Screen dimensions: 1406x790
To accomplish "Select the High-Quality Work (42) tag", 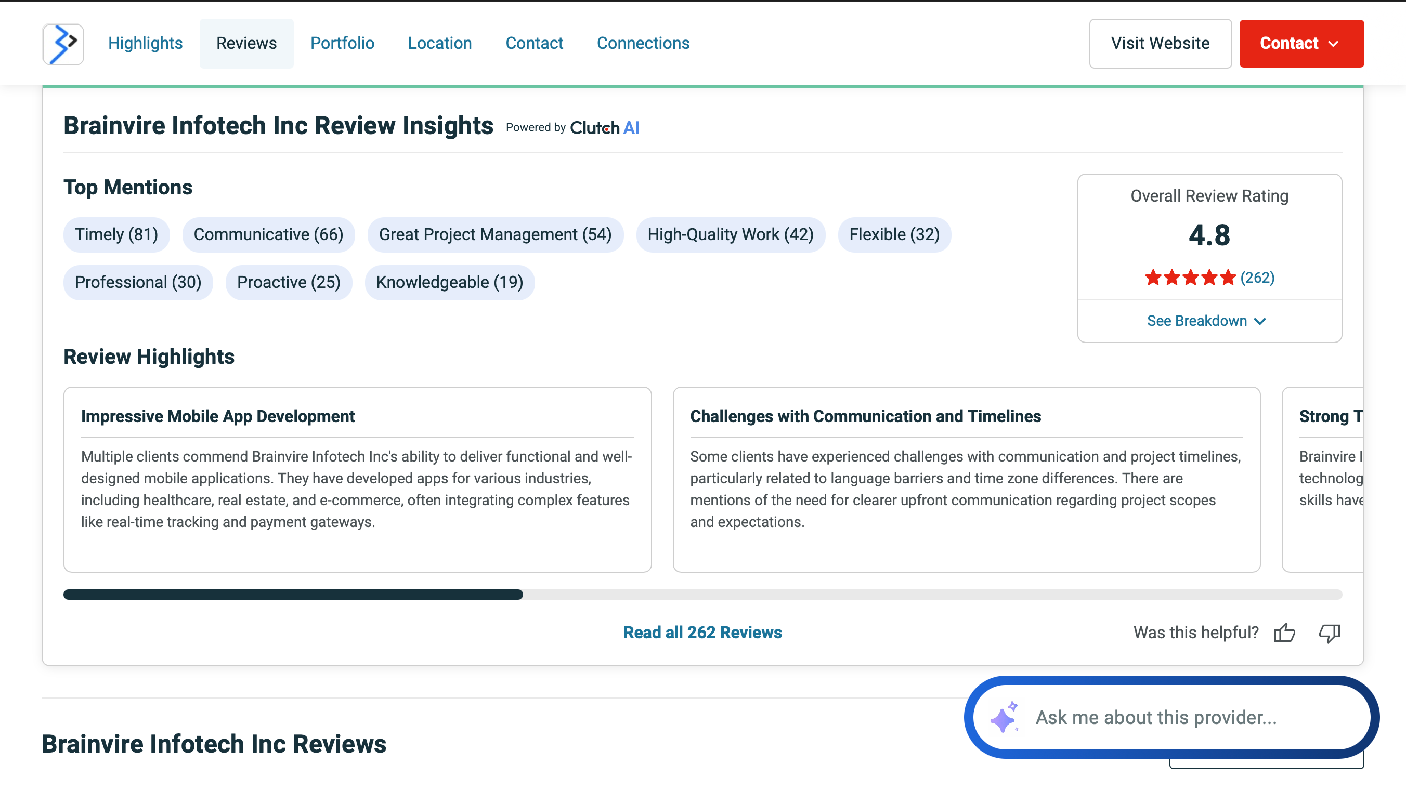I will (x=730, y=234).
